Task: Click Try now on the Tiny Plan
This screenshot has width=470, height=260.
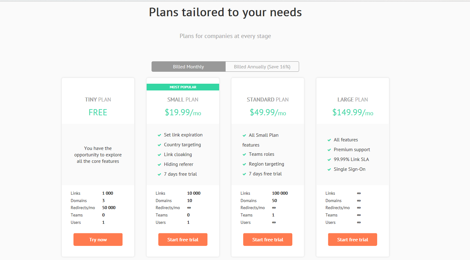Action: click(x=98, y=239)
